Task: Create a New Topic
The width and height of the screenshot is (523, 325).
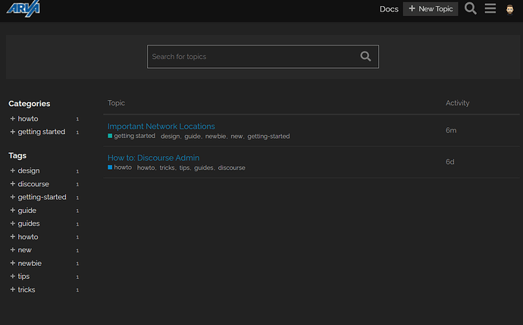Action: [431, 9]
